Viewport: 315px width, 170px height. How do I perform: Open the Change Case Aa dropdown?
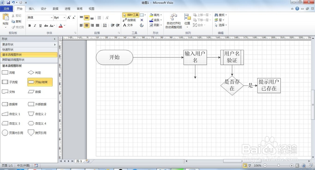click(52, 26)
